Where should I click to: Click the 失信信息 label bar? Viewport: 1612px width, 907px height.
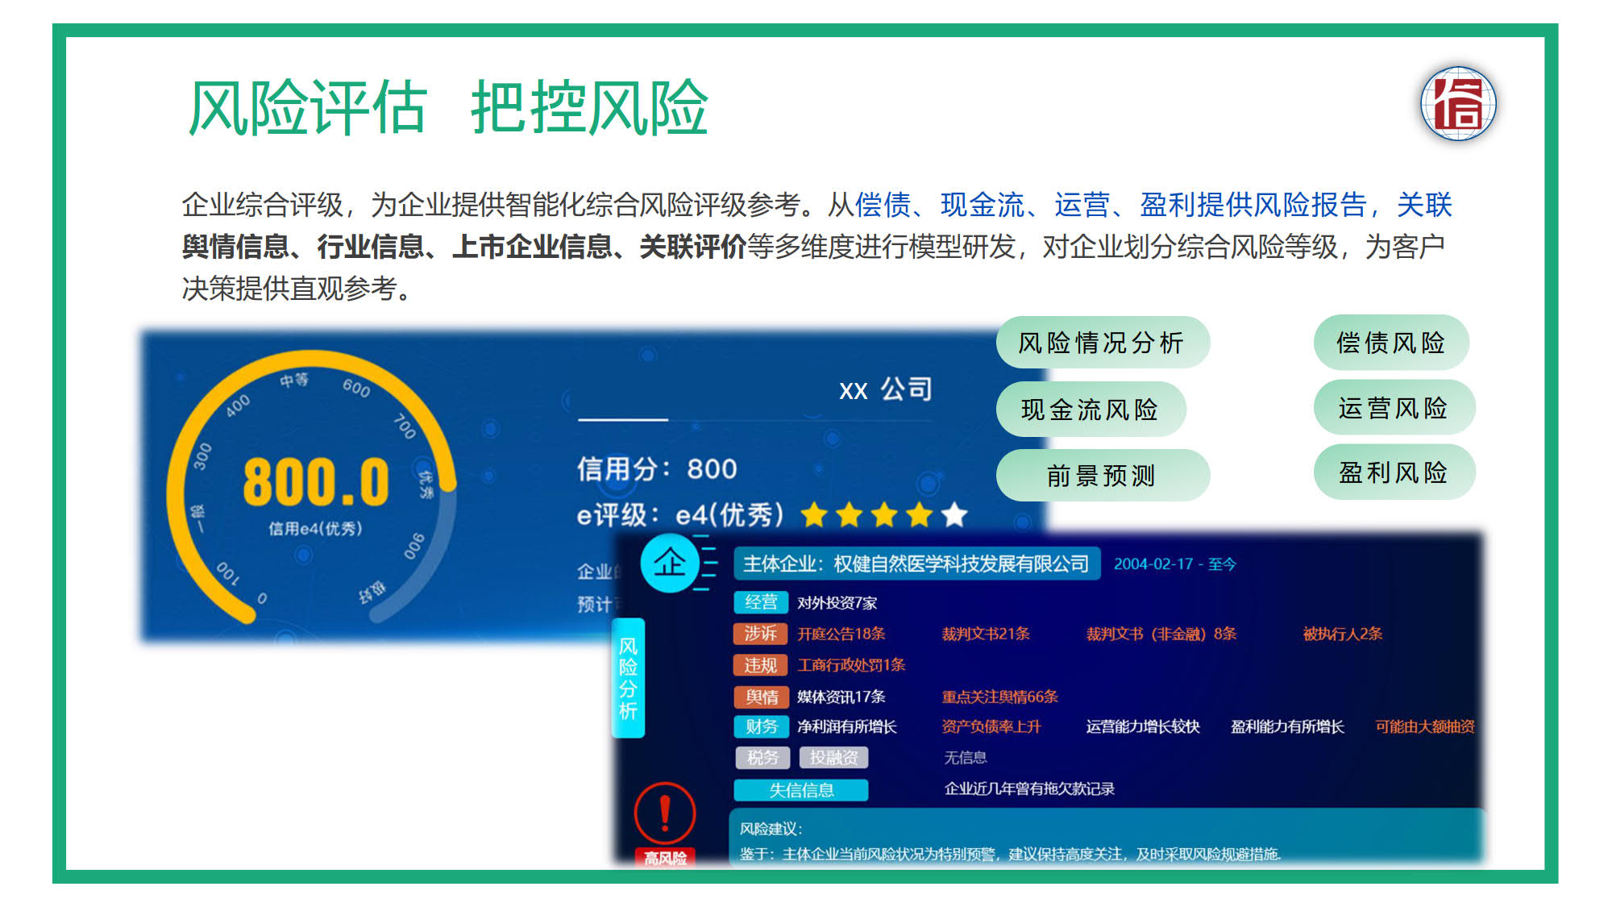[x=801, y=790]
